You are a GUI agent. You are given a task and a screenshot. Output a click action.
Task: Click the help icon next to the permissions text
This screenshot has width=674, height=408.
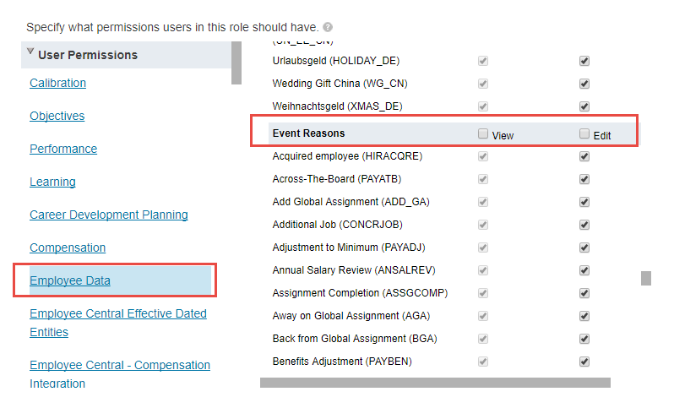[x=328, y=27]
